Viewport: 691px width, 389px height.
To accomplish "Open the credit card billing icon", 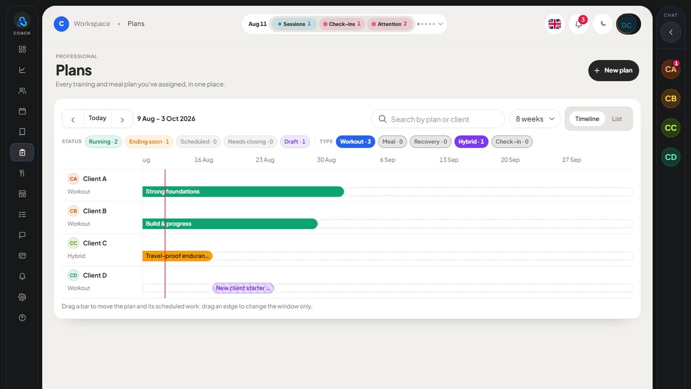I will point(22,256).
